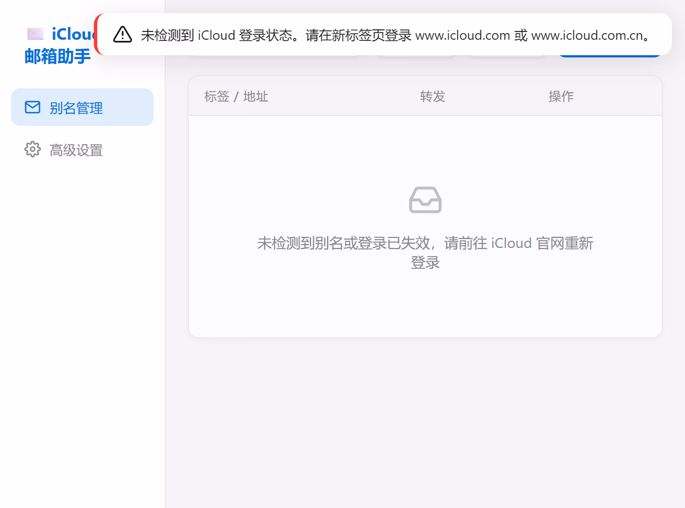Click the 标签 / 地址 column header
Screen dimensions: 685x508
(x=235, y=96)
